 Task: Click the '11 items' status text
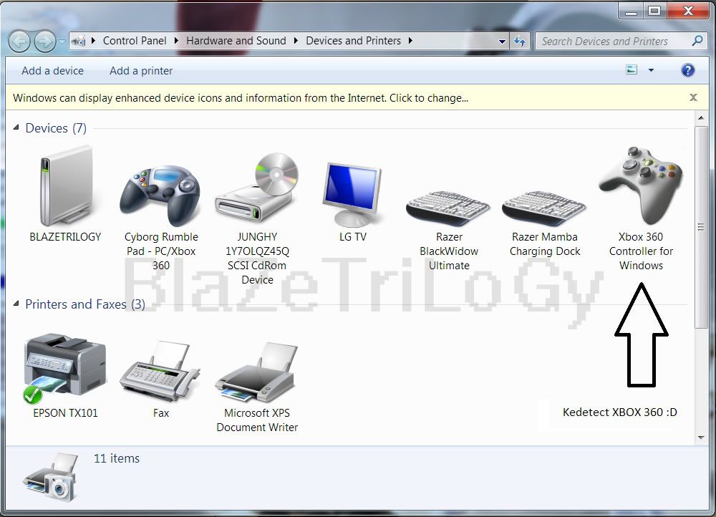pos(117,458)
